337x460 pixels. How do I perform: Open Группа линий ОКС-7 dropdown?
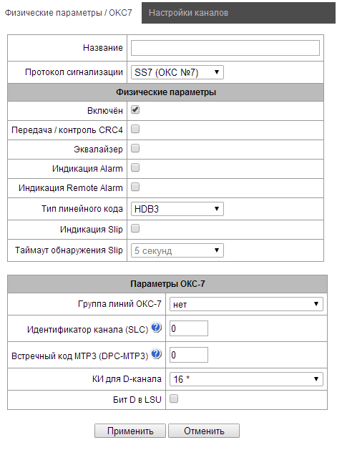[x=246, y=304]
